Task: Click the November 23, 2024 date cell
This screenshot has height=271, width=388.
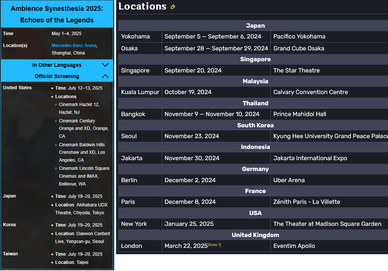Action: (216, 136)
